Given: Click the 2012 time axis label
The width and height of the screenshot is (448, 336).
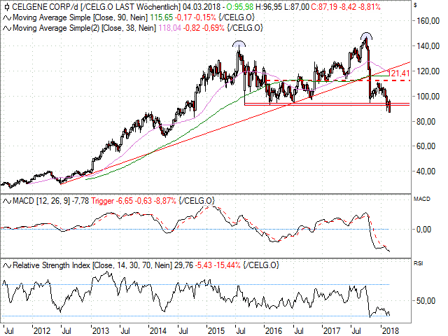Looking at the screenshot, I should [x=42, y=331].
